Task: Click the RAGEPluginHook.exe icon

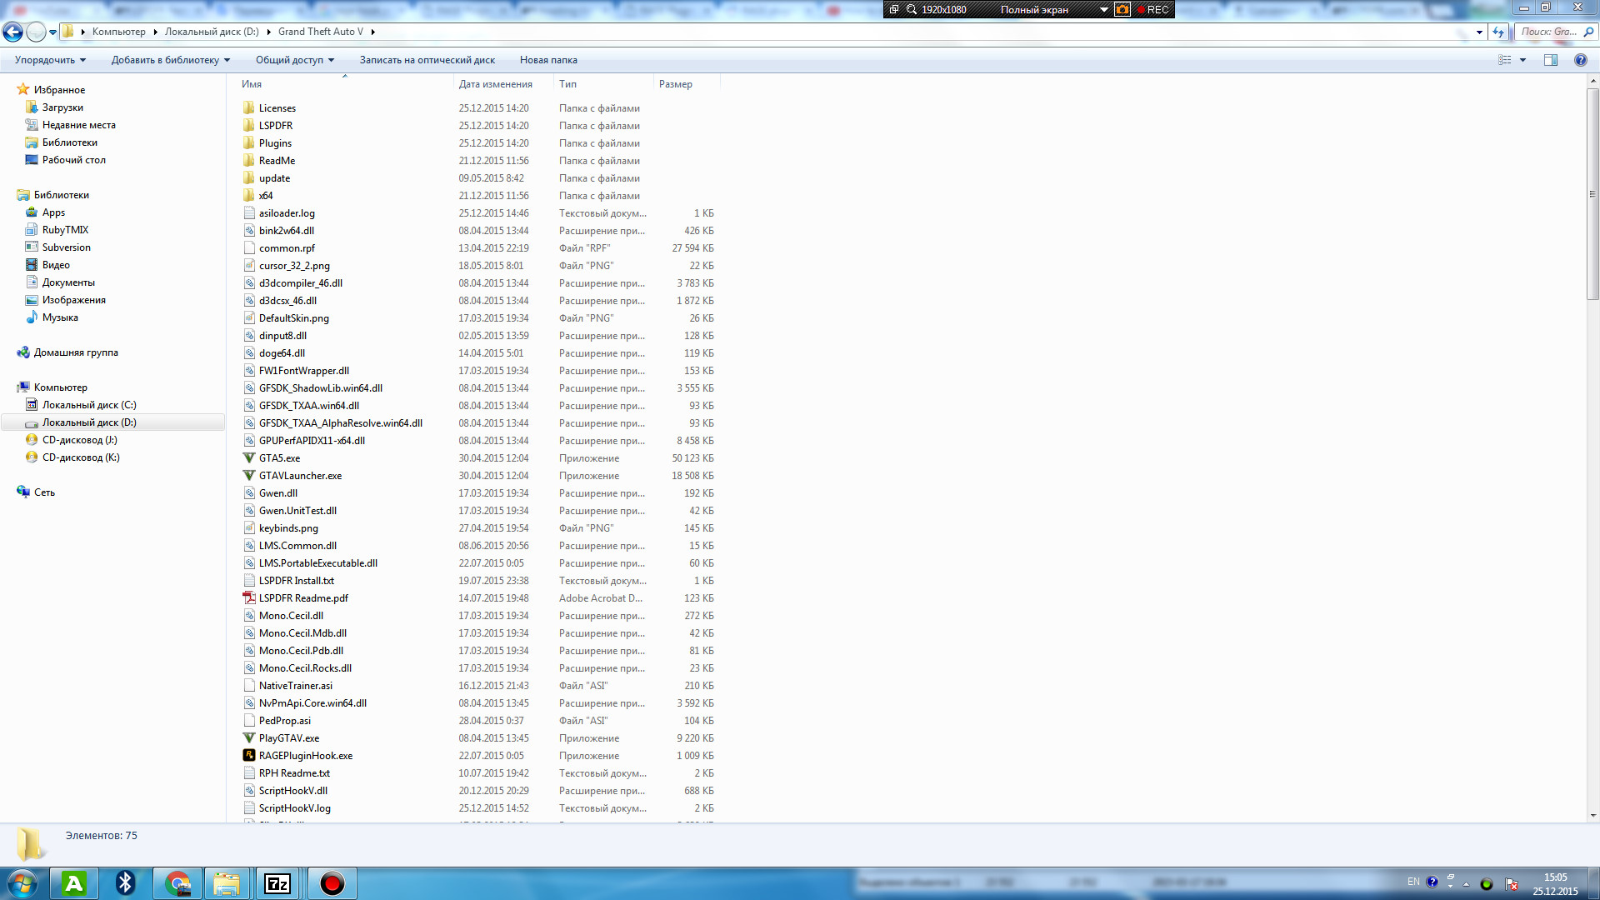Action: pos(248,756)
